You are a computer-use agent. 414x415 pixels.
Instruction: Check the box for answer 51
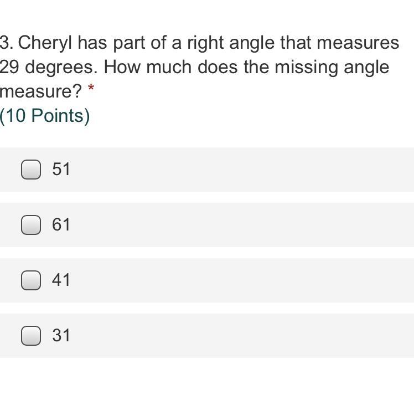31,170
